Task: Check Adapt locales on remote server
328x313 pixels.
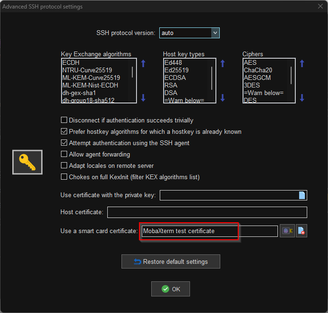Action: point(64,165)
